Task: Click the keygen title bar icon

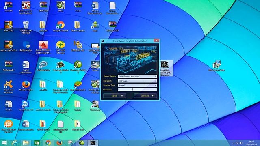Action: (103, 41)
